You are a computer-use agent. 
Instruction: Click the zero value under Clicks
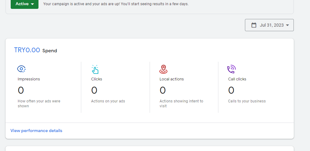(x=94, y=90)
